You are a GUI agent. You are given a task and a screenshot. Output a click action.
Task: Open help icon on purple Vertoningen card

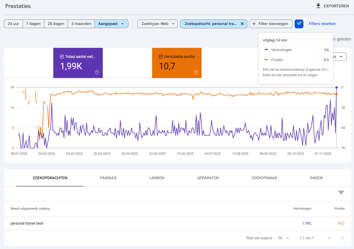coord(97,72)
